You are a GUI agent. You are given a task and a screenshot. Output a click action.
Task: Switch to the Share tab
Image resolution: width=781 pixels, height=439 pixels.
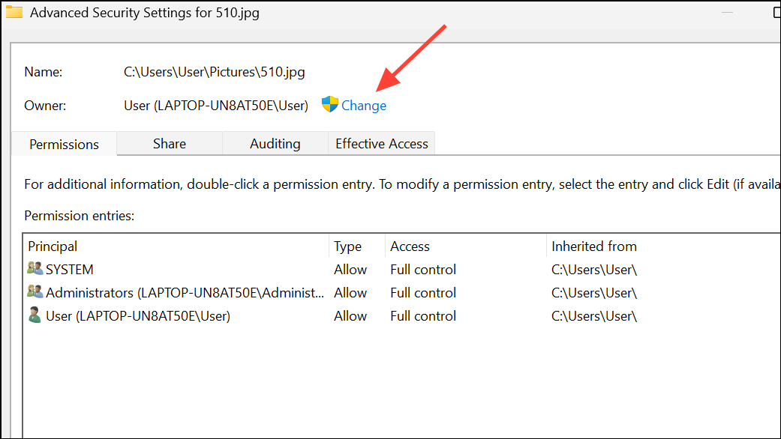170,144
